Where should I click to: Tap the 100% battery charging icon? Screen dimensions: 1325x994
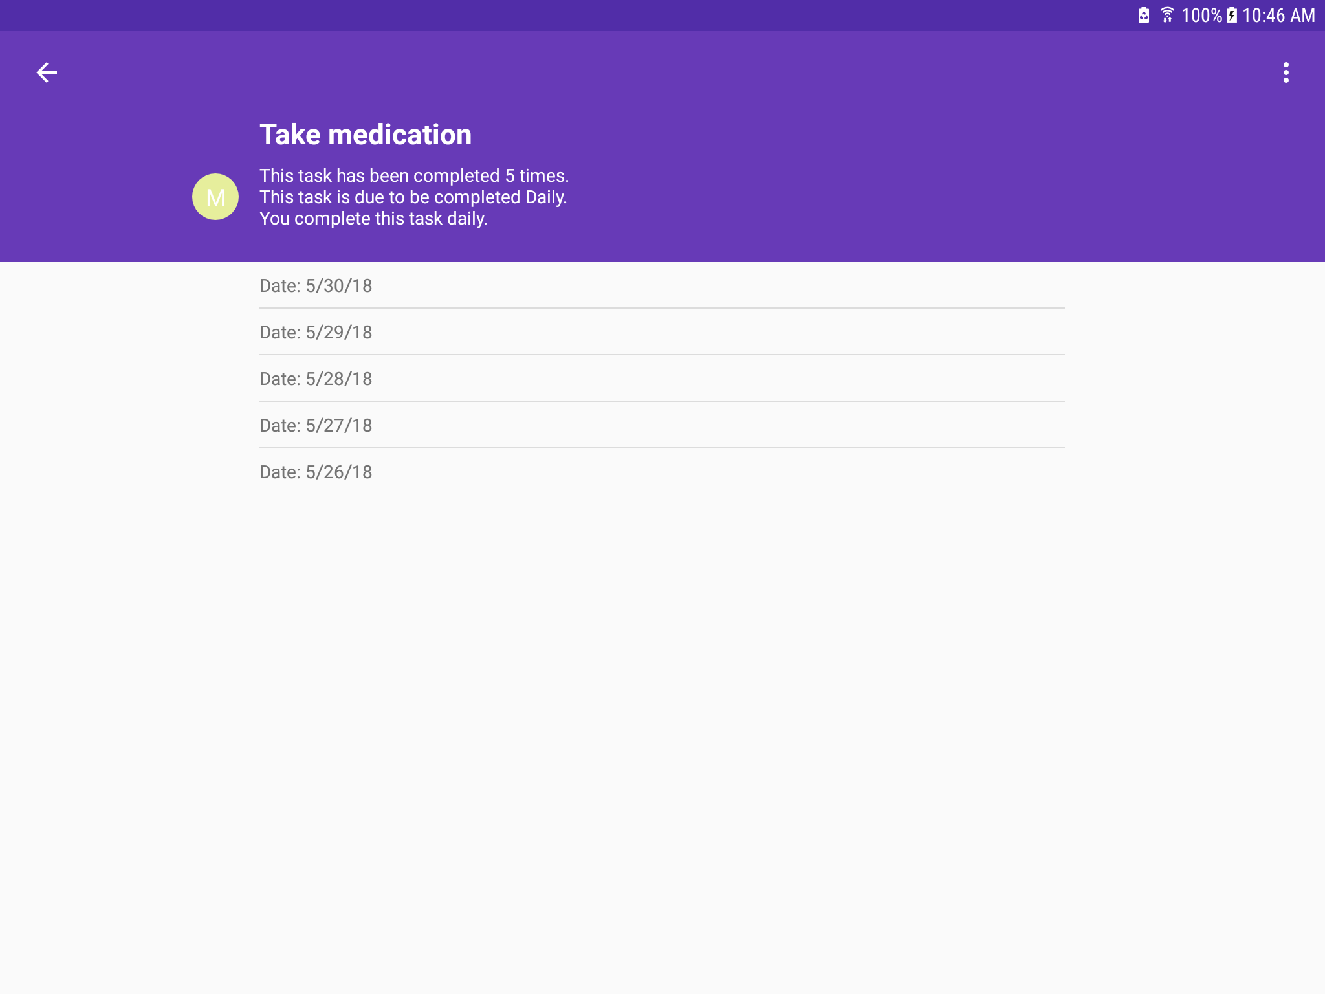1231,15
